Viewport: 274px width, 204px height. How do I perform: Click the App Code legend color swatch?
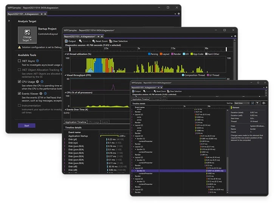[x=192, y=54]
